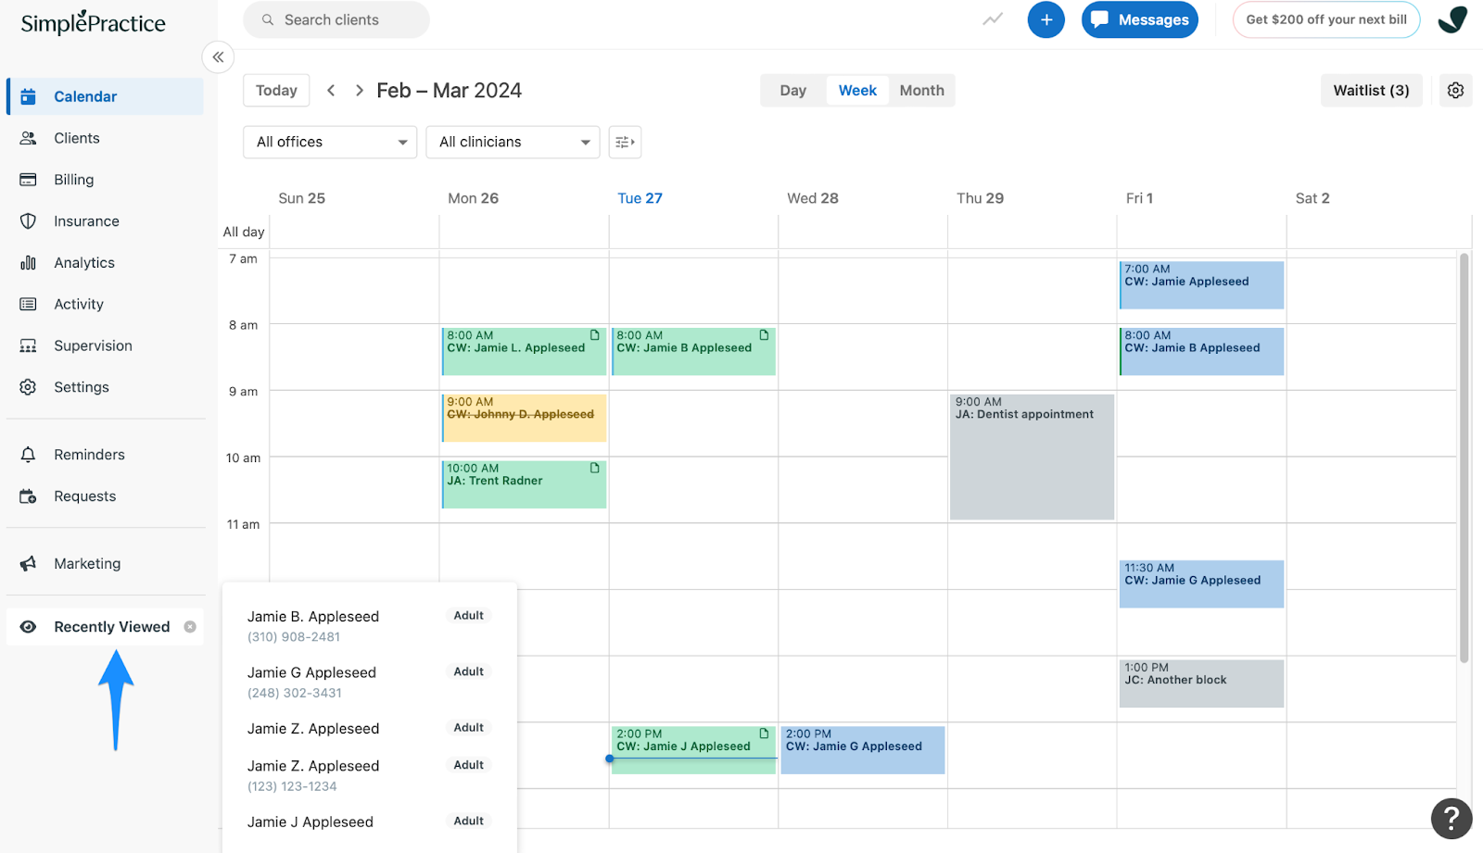
Task: Open the appointment filters icon
Action: coord(625,142)
